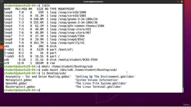Click the loop0 device name
Screen dimensions: 191x107
8,12
